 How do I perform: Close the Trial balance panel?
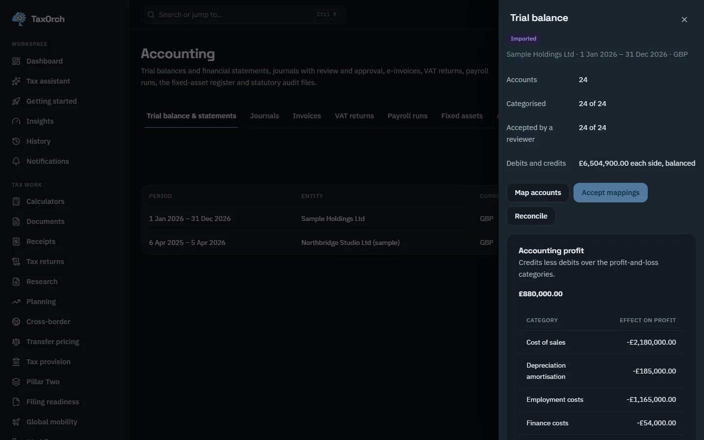pos(684,20)
